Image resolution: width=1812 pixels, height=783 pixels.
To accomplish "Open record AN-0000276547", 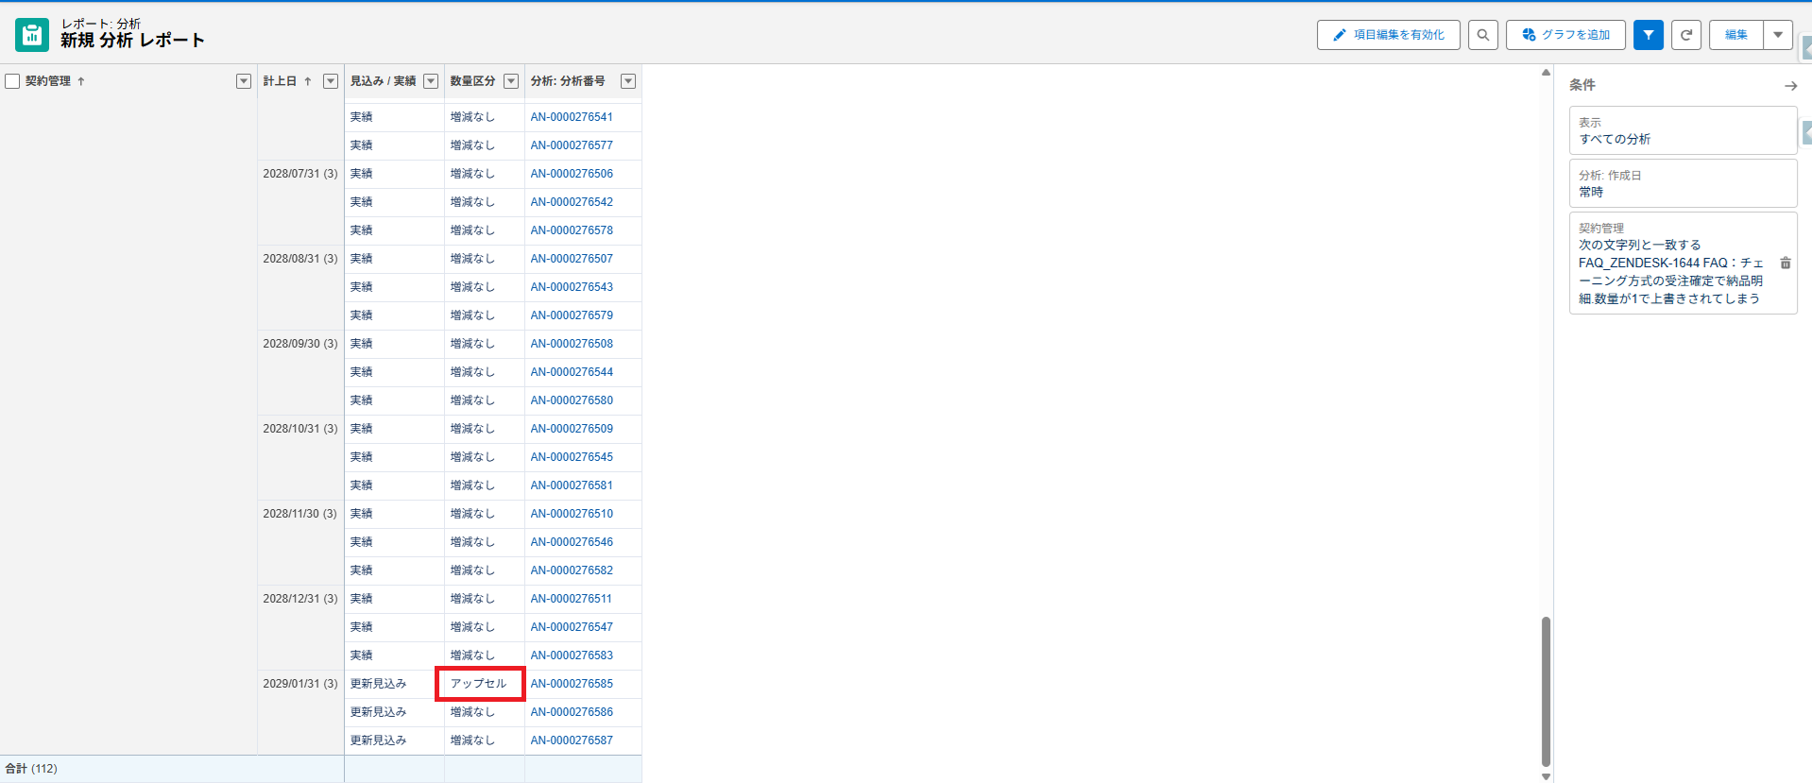I will click(x=572, y=627).
